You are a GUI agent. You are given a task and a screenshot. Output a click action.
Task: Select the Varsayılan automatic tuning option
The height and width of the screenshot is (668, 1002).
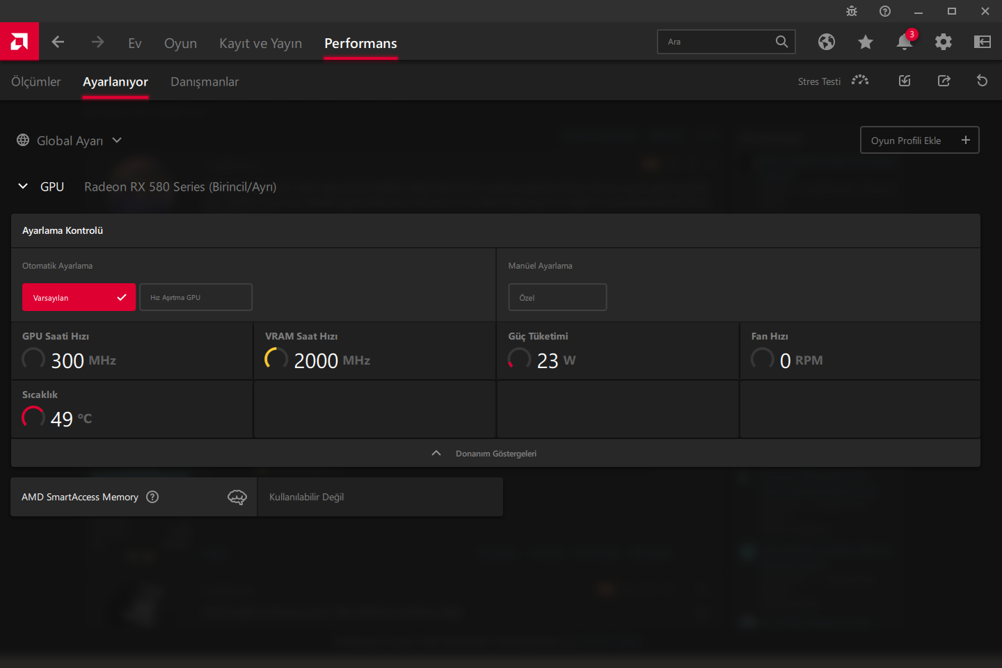click(x=79, y=297)
